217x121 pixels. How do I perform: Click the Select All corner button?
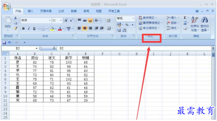tap(5, 54)
